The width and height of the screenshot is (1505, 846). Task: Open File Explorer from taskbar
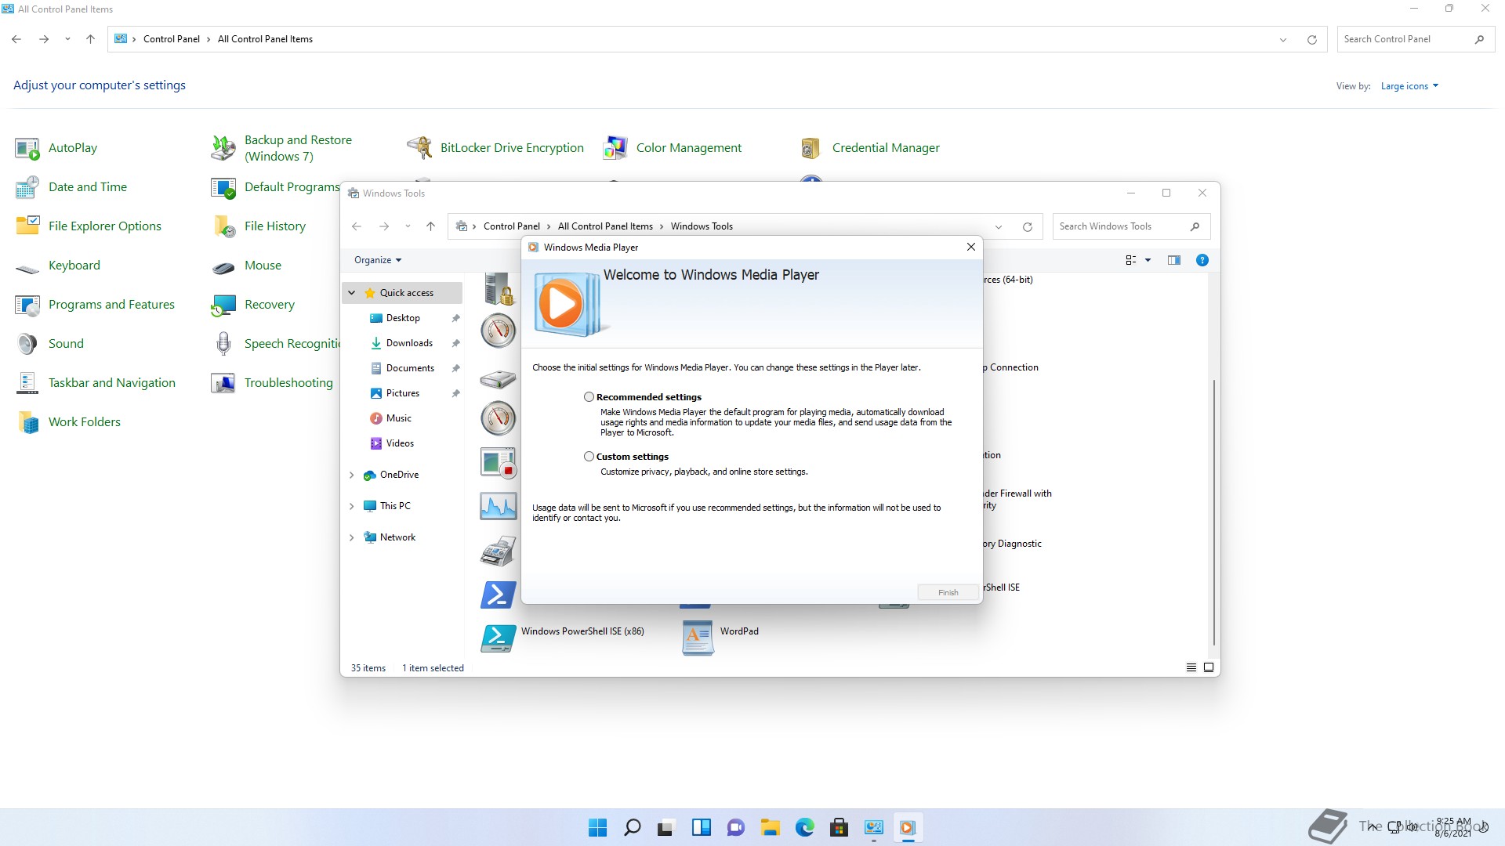click(770, 827)
